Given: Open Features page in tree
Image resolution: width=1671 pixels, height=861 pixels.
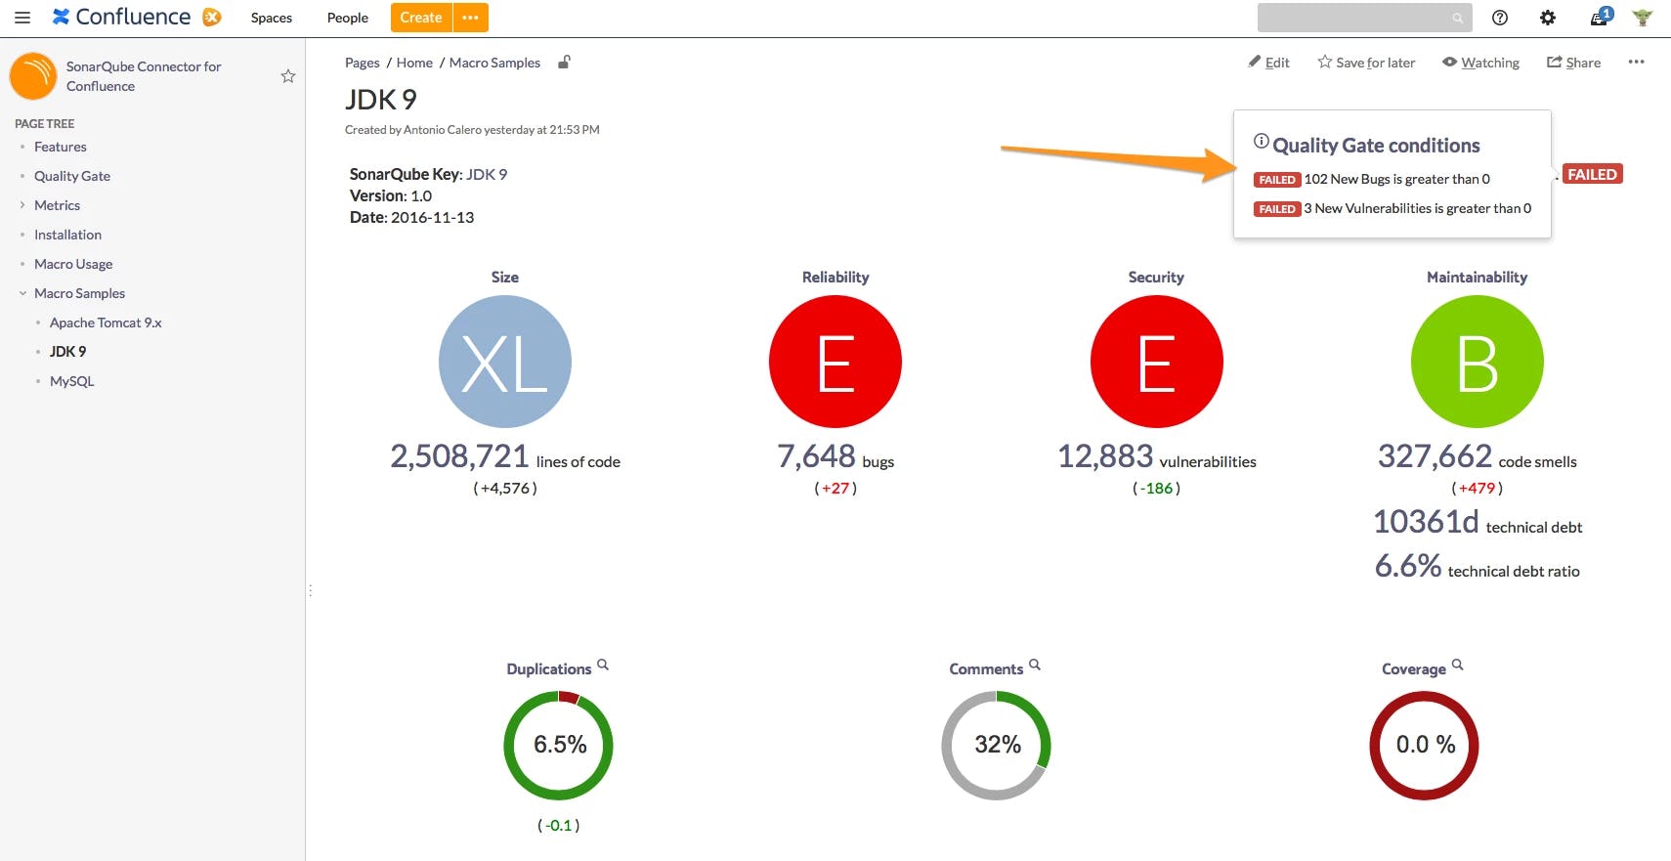Looking at the screenshot, I should [61, 147].
